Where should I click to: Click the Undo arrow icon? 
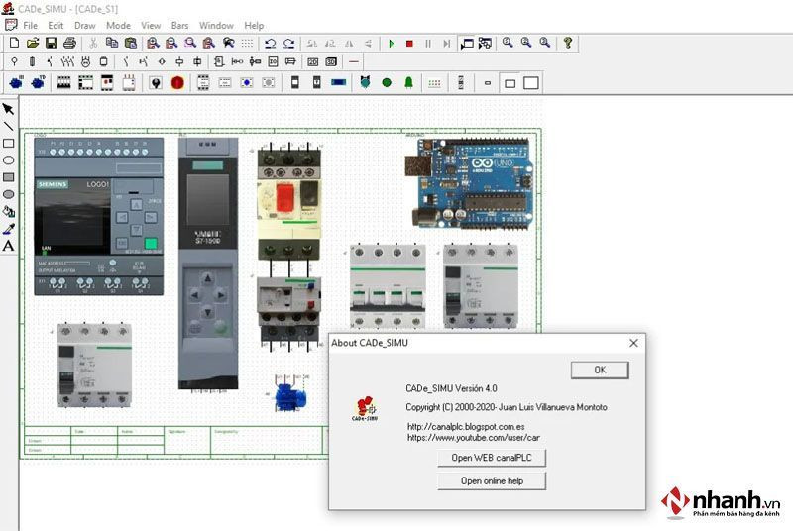click(270, 44)
